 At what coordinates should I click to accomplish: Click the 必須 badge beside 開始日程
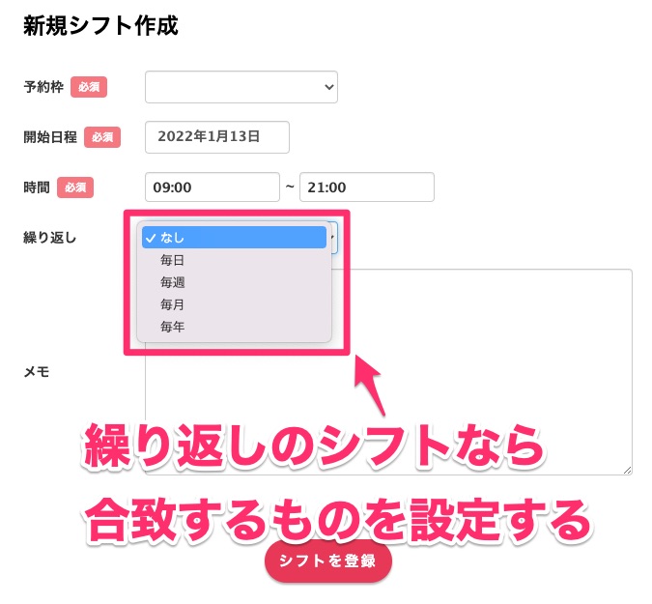coord(102,137)
